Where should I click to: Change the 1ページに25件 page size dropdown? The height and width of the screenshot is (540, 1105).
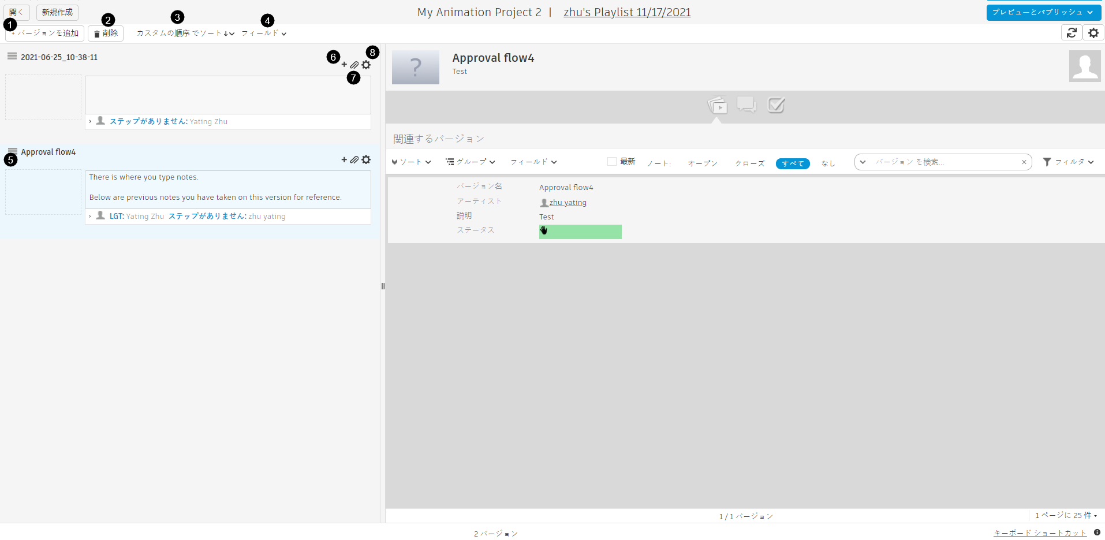click(x=1066, y=515)
